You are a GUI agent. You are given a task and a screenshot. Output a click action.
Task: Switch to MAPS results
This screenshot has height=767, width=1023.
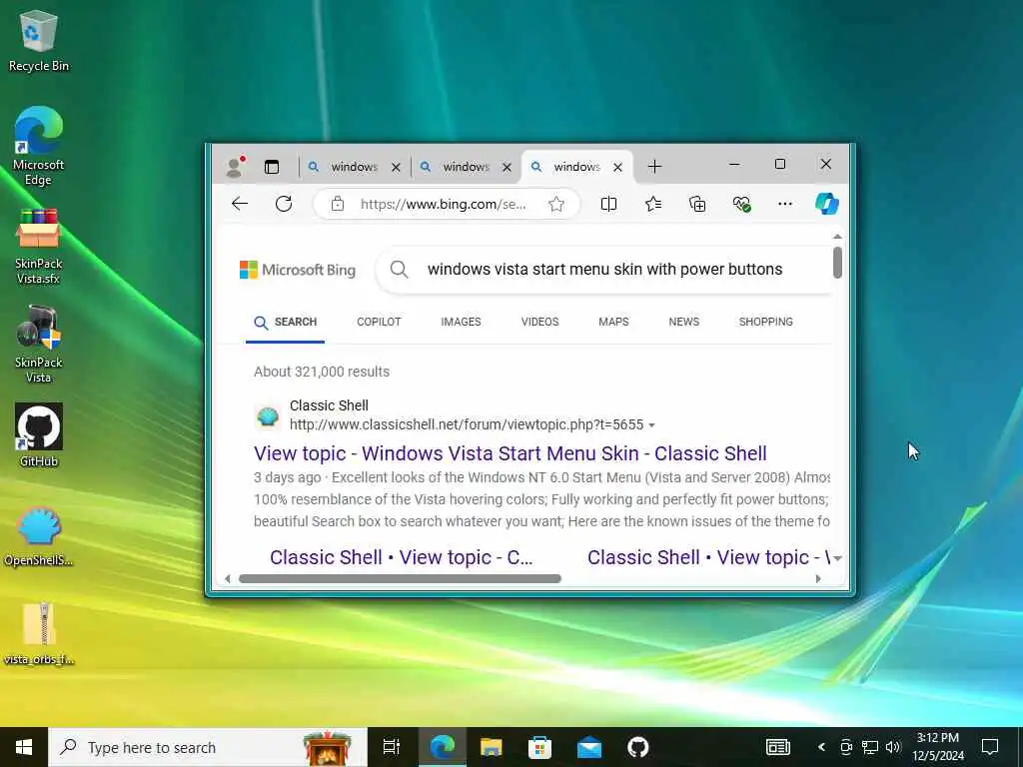click(x=613, y=322)
